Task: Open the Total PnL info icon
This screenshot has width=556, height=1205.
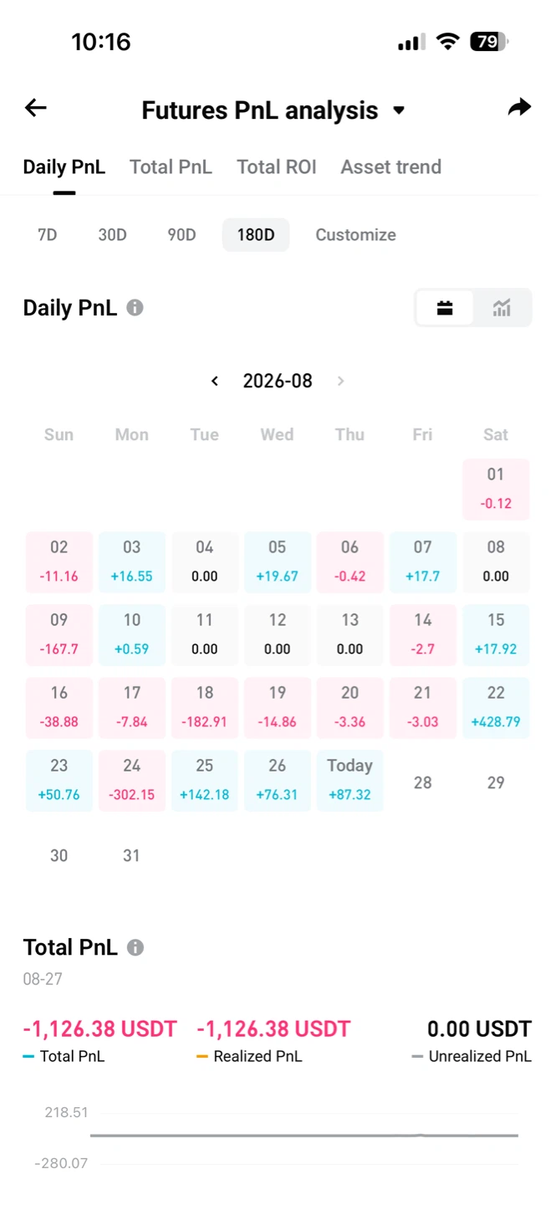Action: [x=135, y=947]
